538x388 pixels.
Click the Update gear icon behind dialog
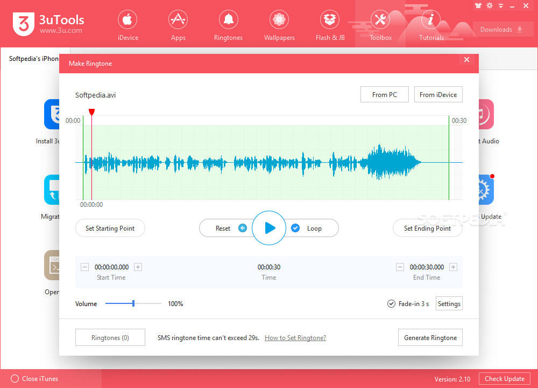(x=486, y=190)
